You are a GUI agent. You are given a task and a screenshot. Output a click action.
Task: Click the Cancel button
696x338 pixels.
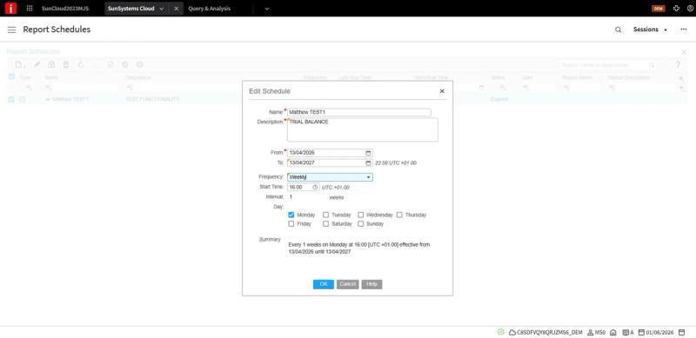(347, 284)
